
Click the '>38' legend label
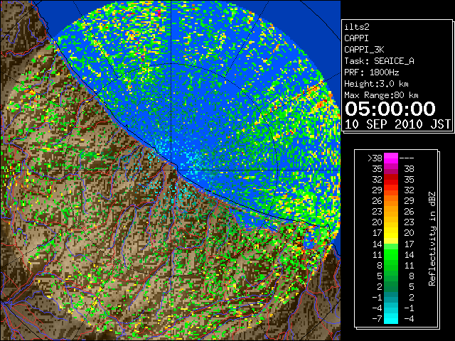point(375,158)
